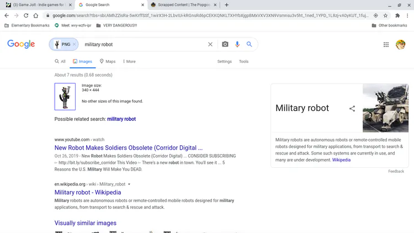Open the extensions puzzle icon

[397, 15]
